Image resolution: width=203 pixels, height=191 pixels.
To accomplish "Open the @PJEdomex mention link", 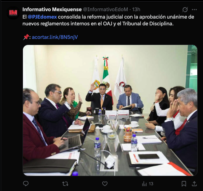I will (42, 17).
